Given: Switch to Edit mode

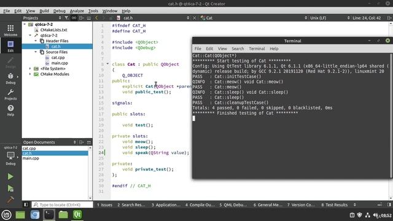Looking at the screenshot, I should (10, 46).
